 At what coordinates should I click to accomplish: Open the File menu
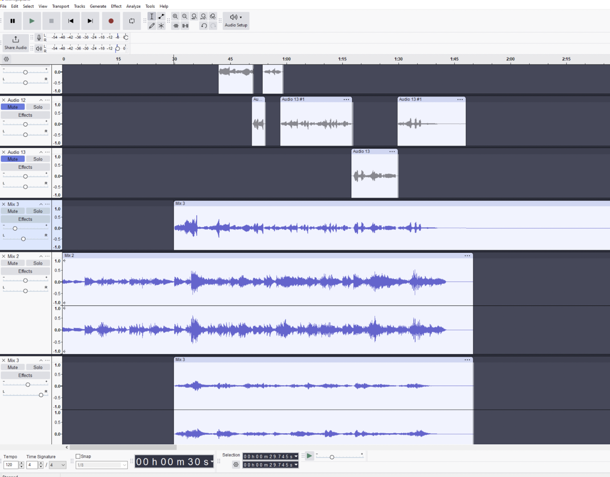coord(3,6)
